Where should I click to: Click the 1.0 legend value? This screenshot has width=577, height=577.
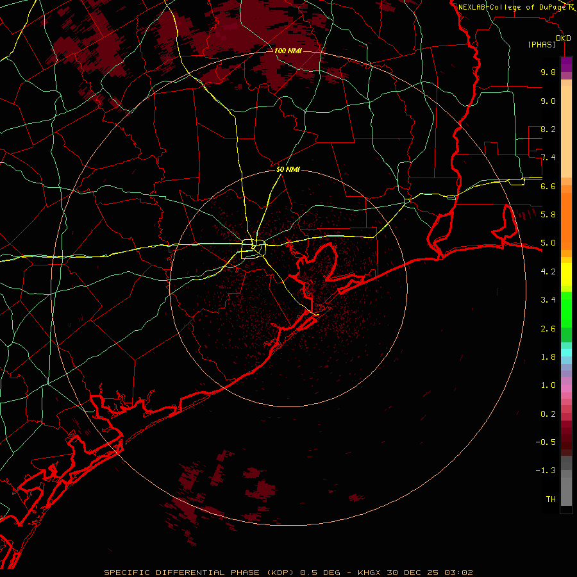pos(548,385)
